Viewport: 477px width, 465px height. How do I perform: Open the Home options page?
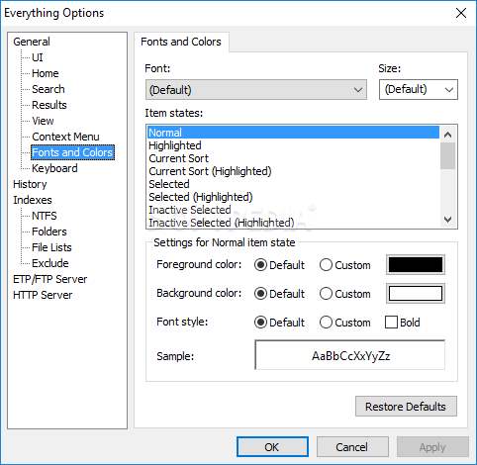point(46,73)
